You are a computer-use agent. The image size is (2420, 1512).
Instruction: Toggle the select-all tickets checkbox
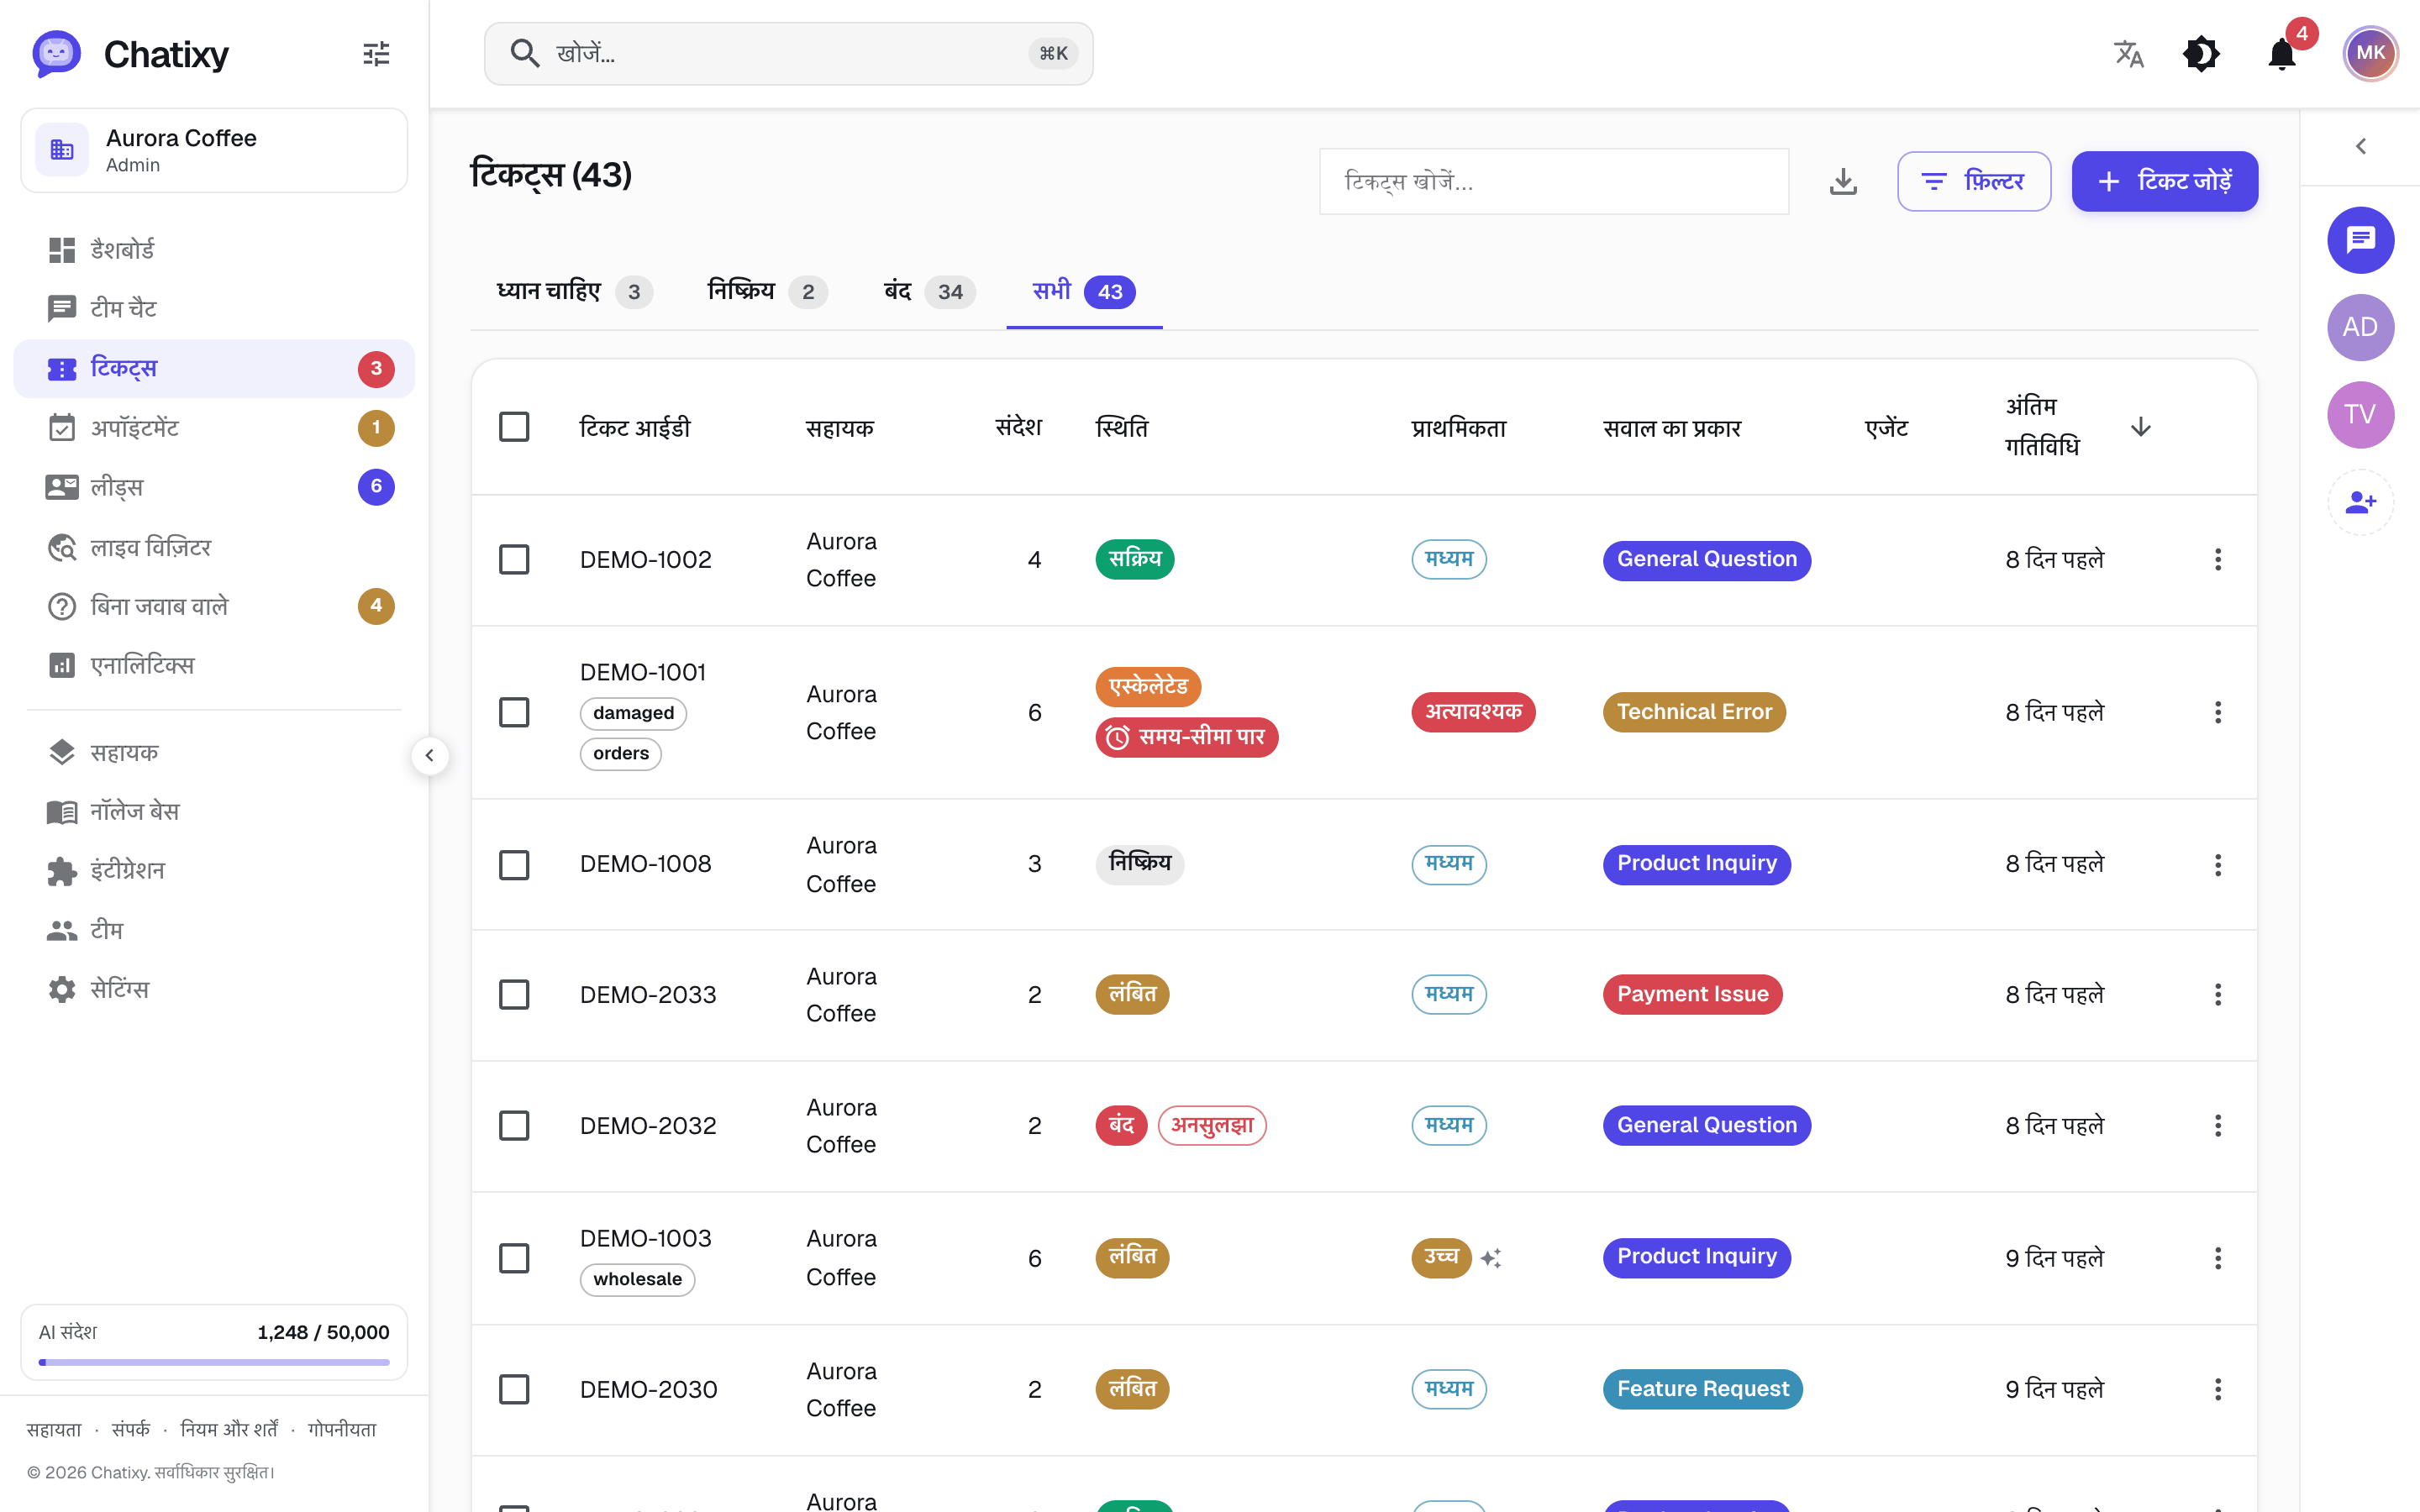[x=514, y=427]
